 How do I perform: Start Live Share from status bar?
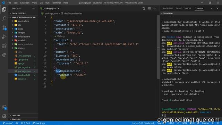39,123
